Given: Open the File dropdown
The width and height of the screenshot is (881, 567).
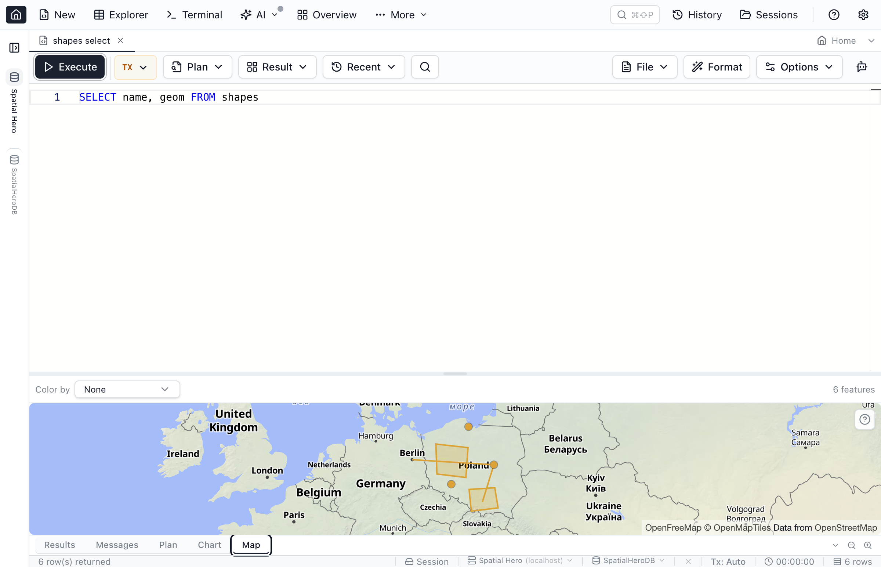Looking at the screenshot, I should tap(645, 67).
